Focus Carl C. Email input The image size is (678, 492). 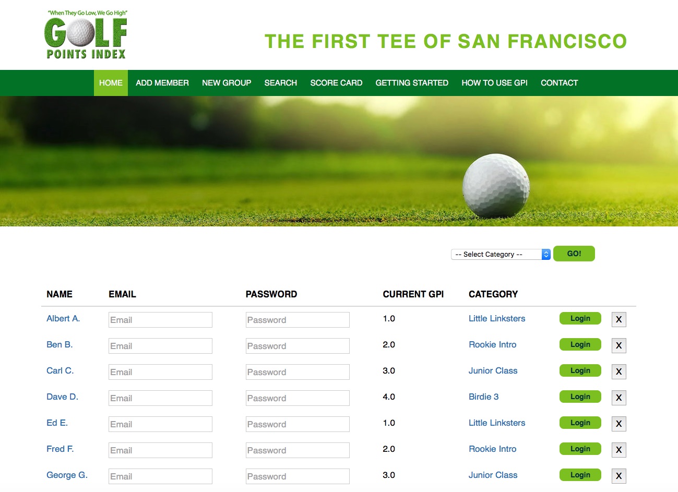point(160,372)
